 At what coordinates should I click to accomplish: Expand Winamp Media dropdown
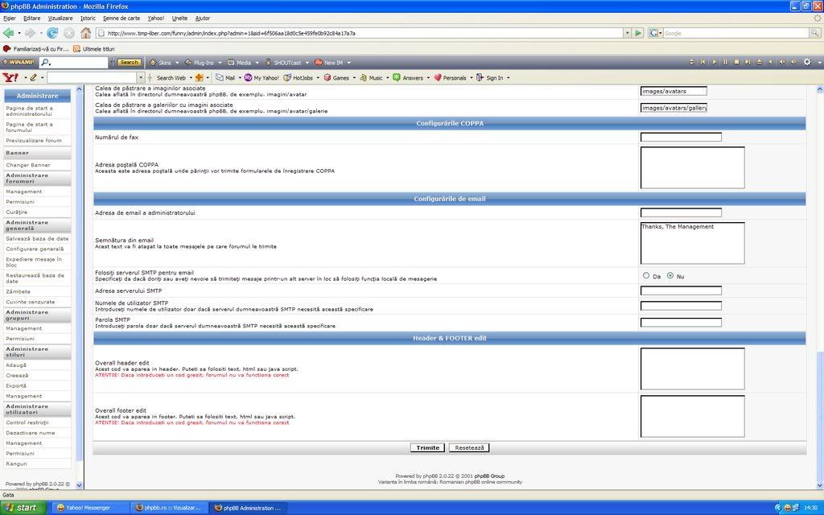[x=257, y=63]
